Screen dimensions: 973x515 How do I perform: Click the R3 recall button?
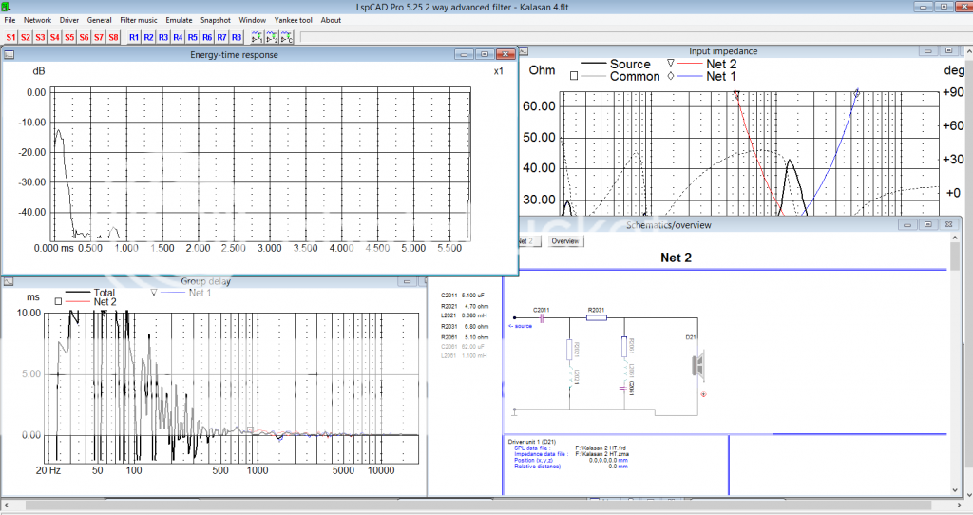click(163, 37)
